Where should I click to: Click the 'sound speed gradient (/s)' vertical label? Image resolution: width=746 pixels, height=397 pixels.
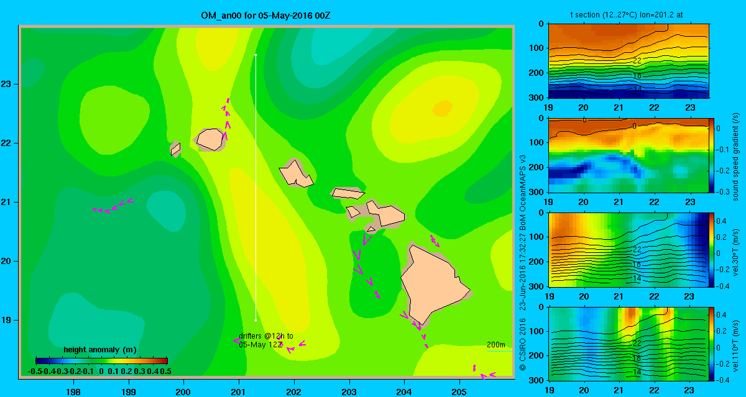pyautogui.click(x=735, y=157)
